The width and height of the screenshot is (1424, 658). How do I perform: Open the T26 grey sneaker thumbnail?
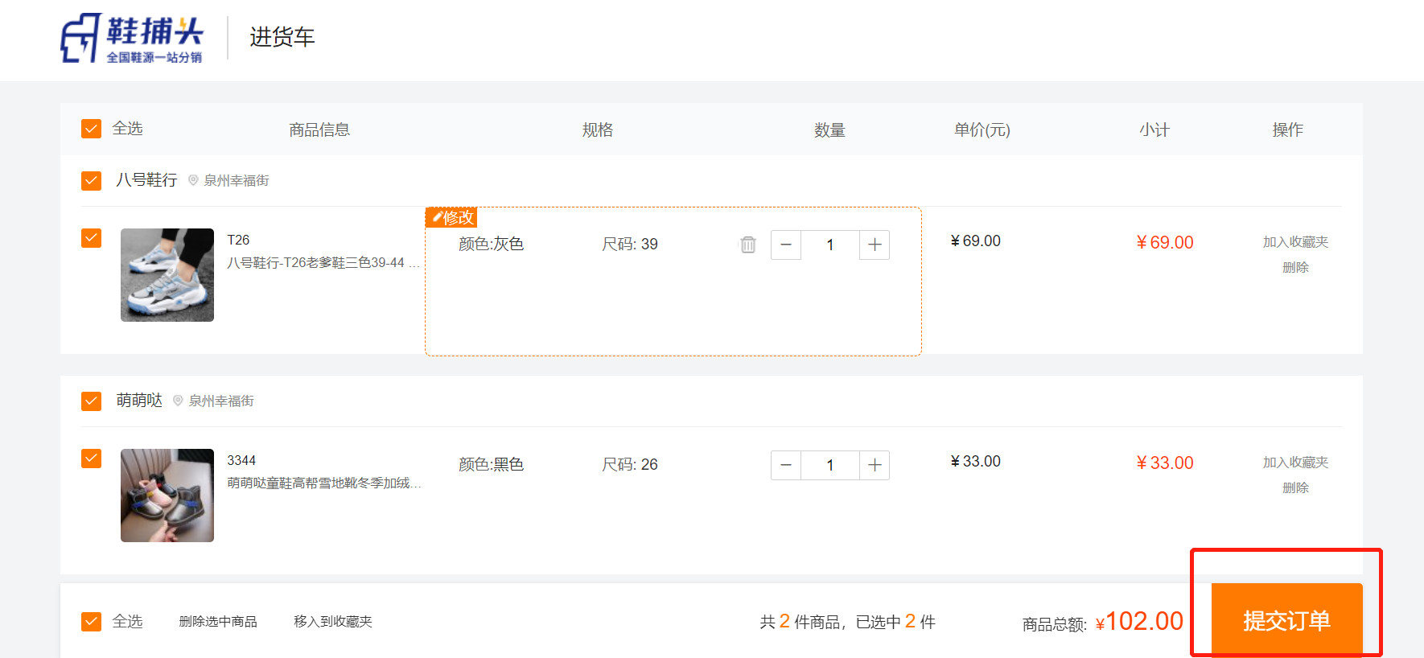[x=167, y=275]
